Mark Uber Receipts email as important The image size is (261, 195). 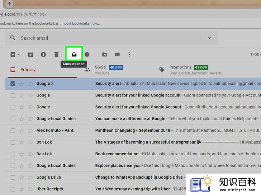[x=30, y=189]
